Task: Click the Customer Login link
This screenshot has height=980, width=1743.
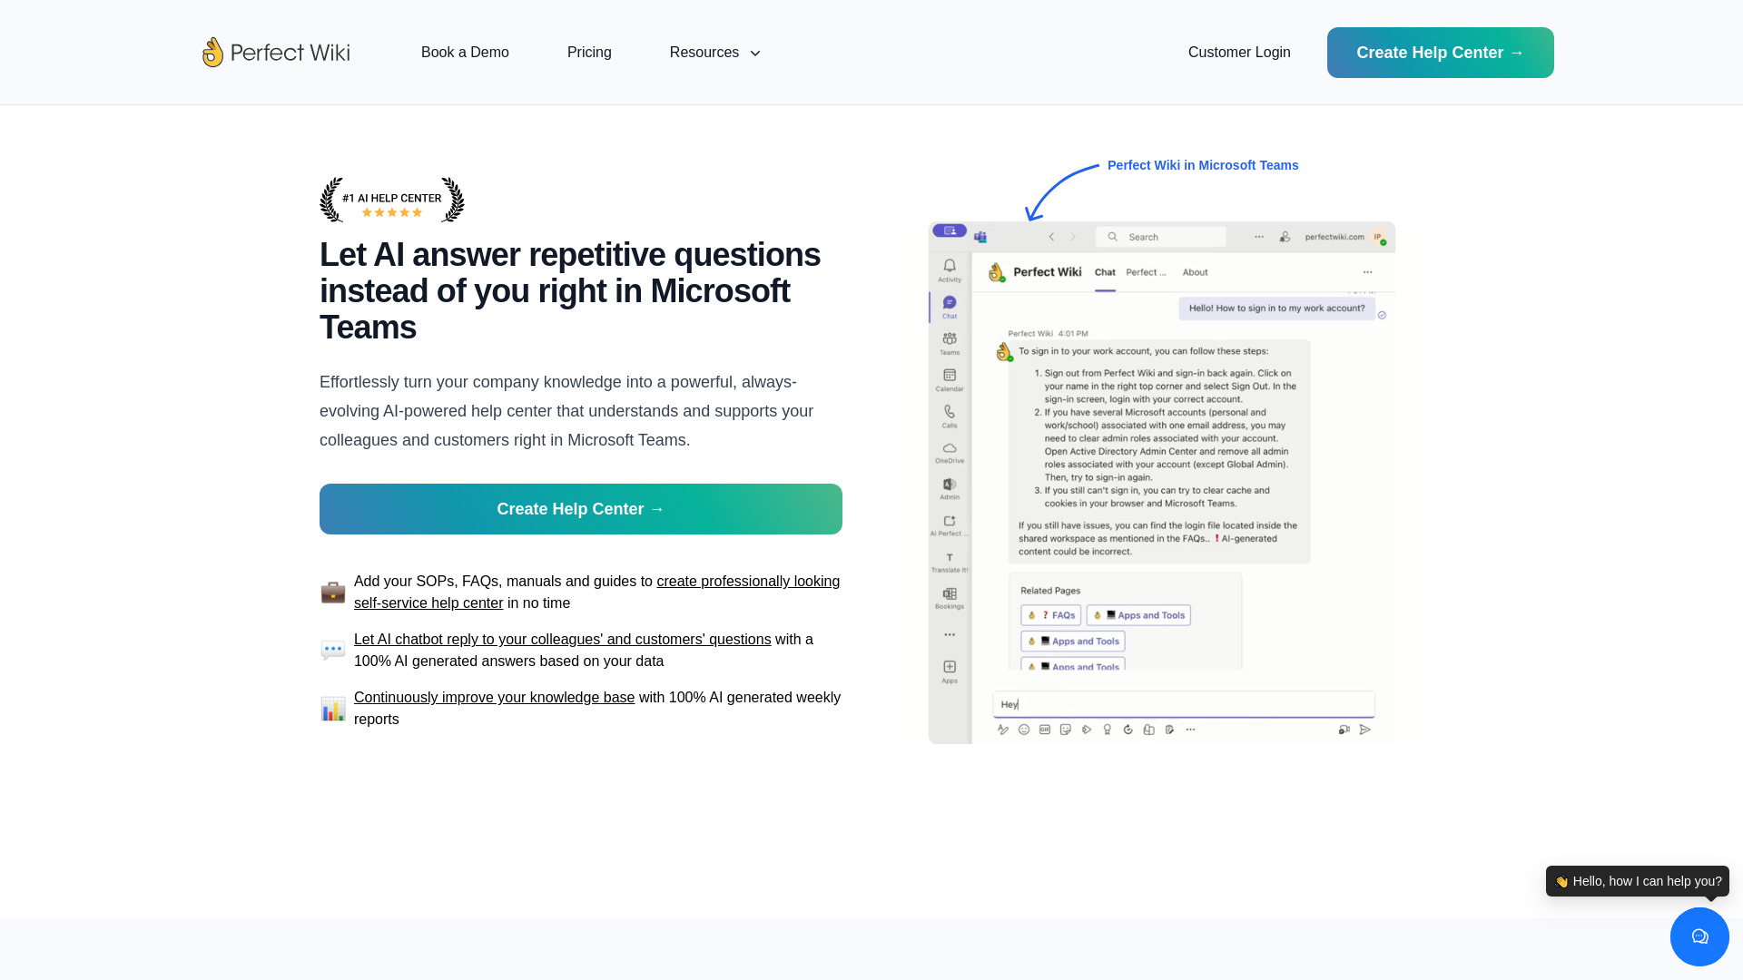Action: tap(1239, 53)
